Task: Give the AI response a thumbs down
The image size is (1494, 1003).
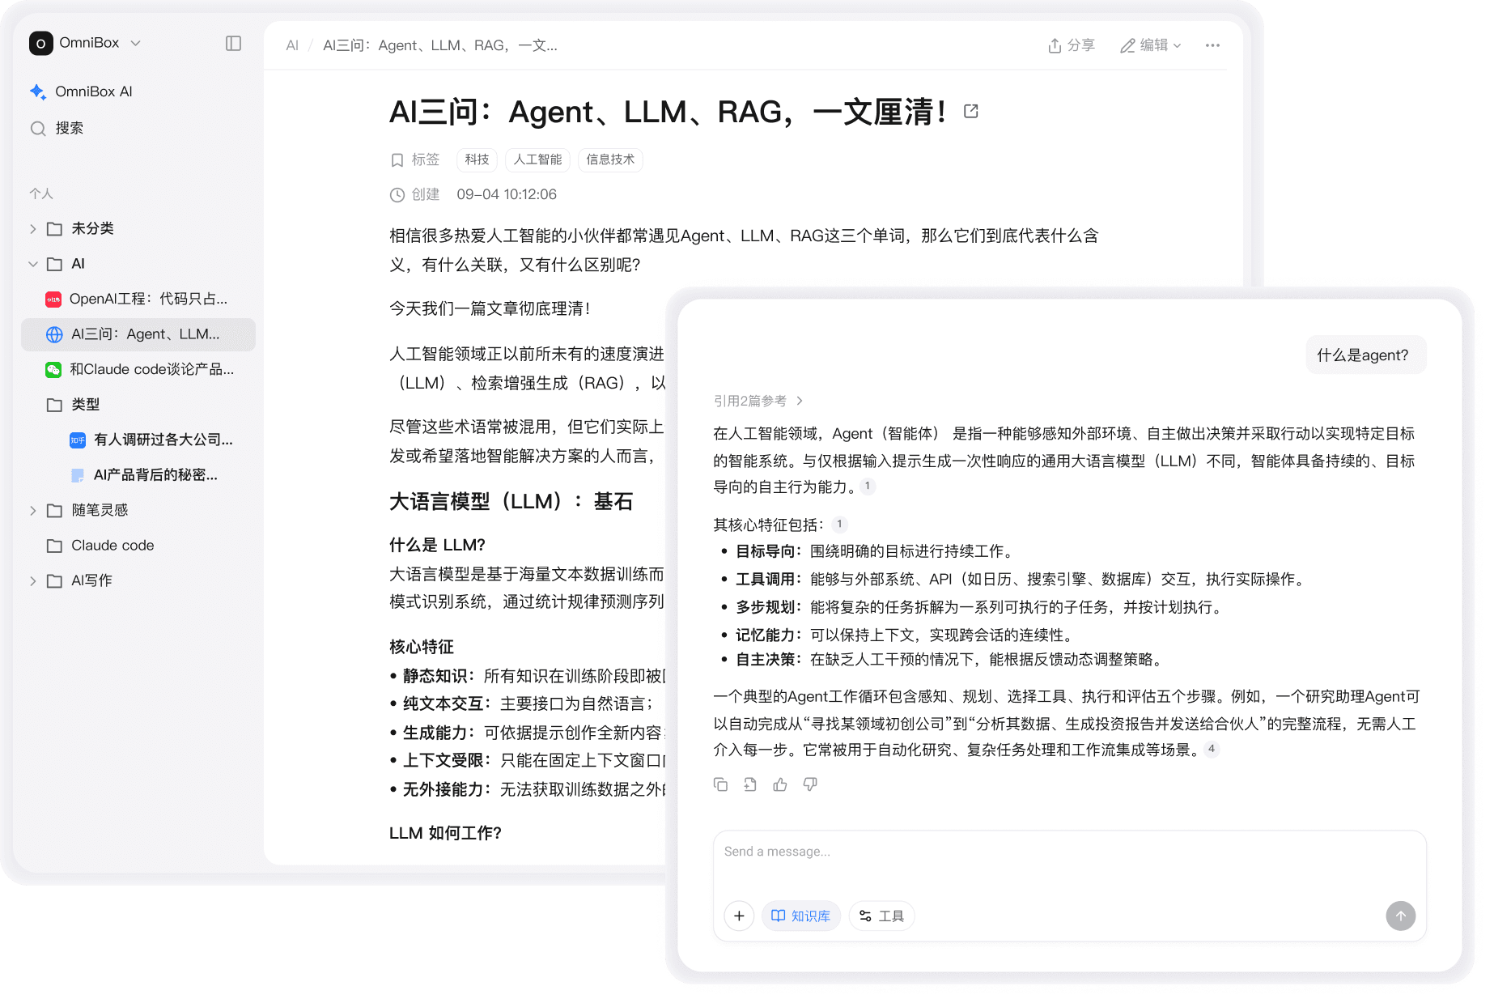Action: tap(810, 784)
